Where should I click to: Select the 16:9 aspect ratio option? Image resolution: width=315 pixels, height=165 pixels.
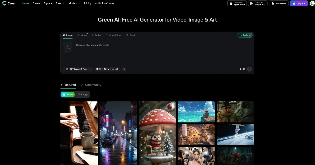click(x=115, y=69)
